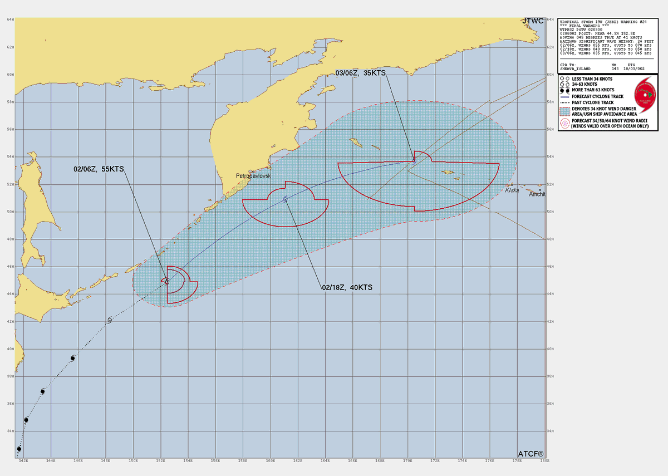
Task: Click the '03/06Z, WINDS 035 KTS' forecast line
Action: pos(606,53)
